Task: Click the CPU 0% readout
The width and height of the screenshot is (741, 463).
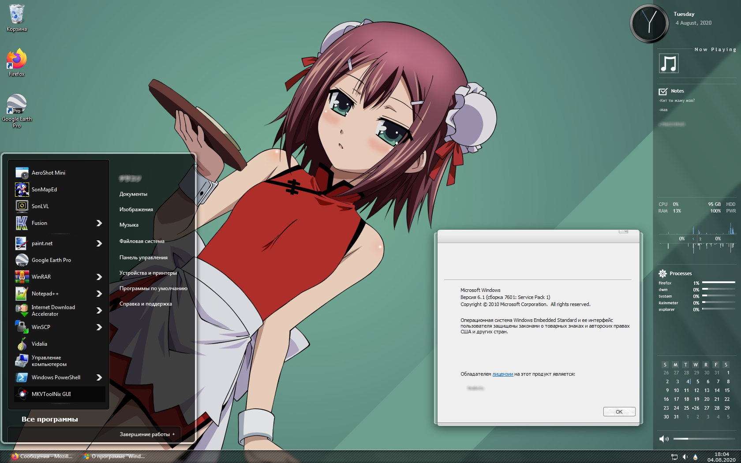Action: [669, 204]
